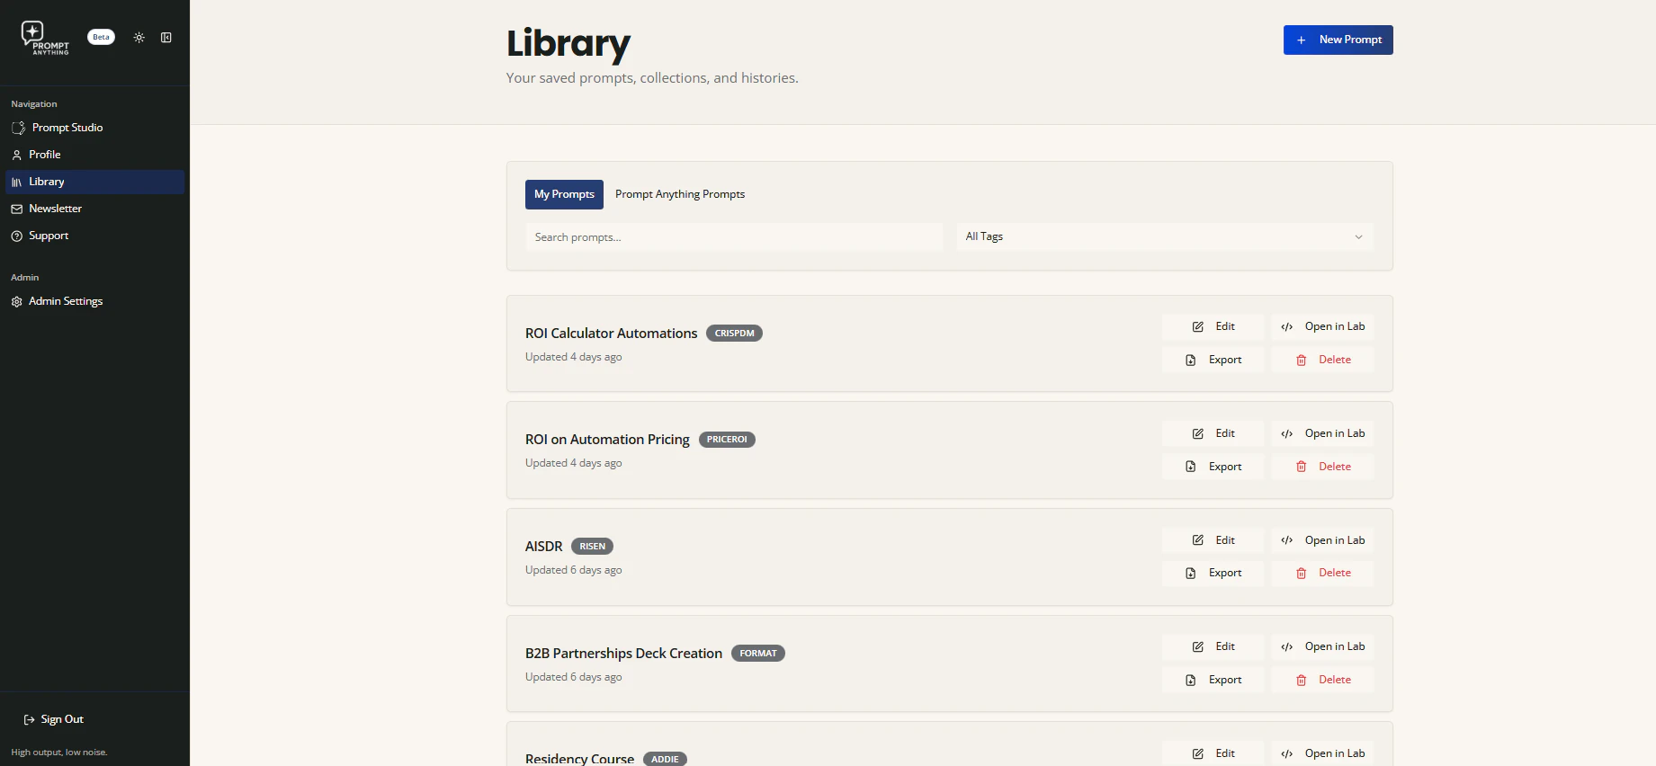Switch to My Prompts tab
1656x766 pixels.
pos(564,194)
